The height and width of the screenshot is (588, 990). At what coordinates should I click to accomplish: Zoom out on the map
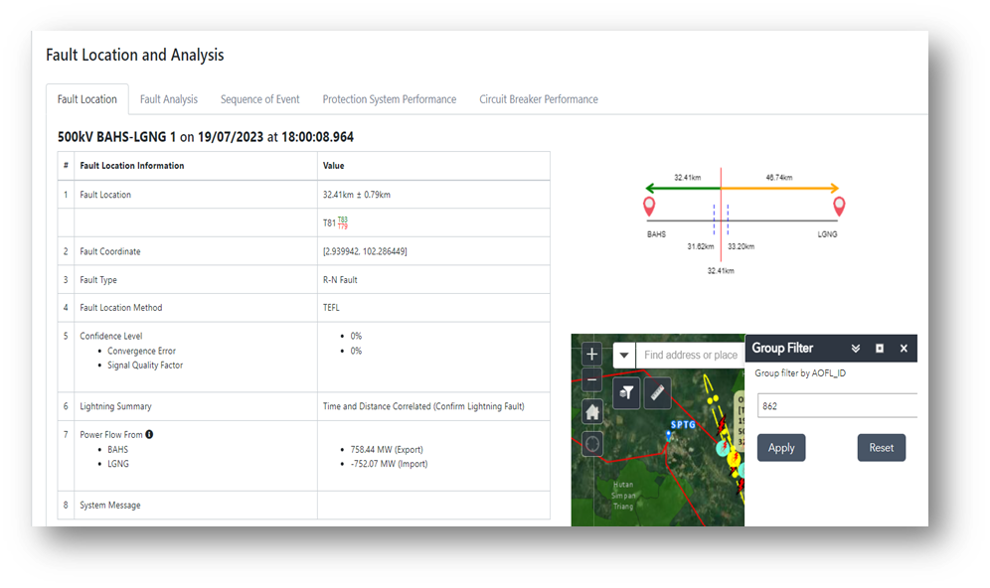tap(592, 379)
